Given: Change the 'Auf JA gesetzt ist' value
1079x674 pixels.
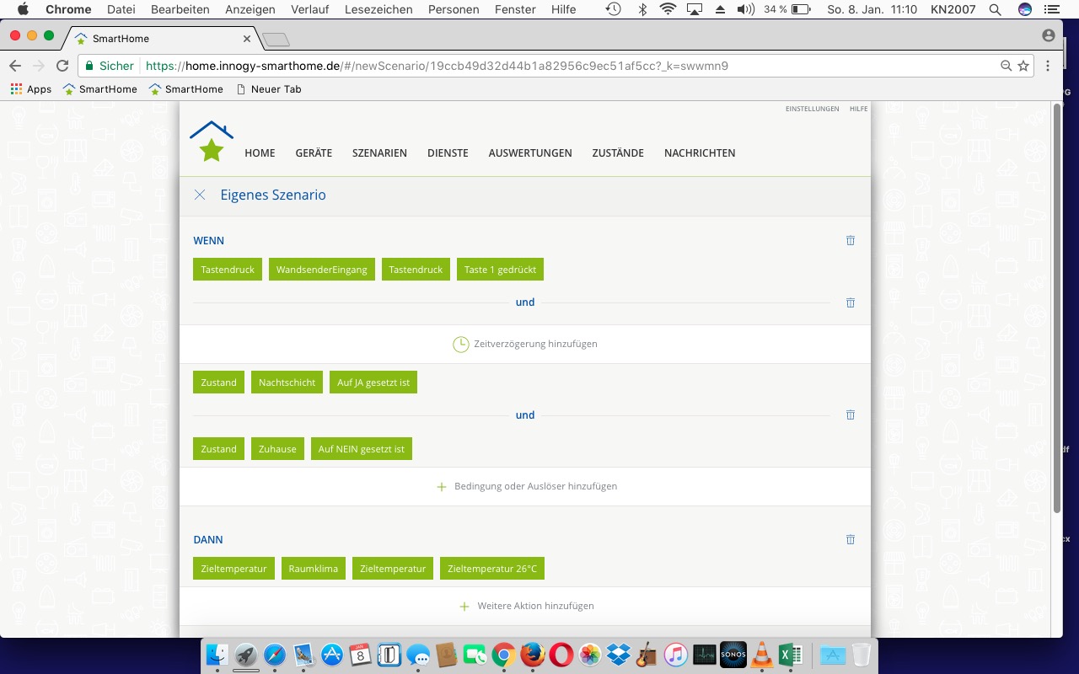Looking at the screenshot, I should point(373,382).
